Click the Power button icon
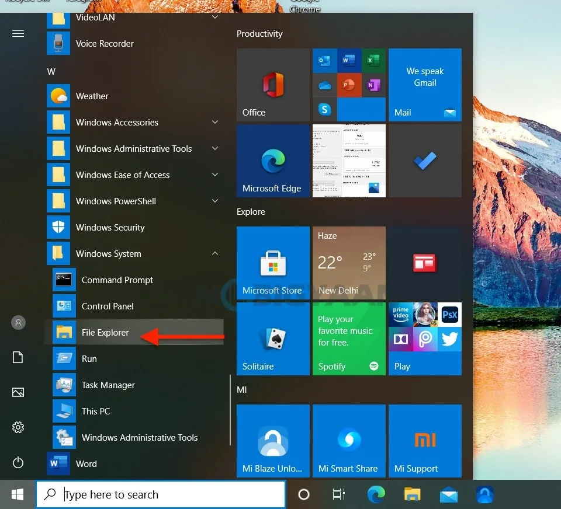The image size is (561, 509). pyautogui.click(x=18, y=462)
